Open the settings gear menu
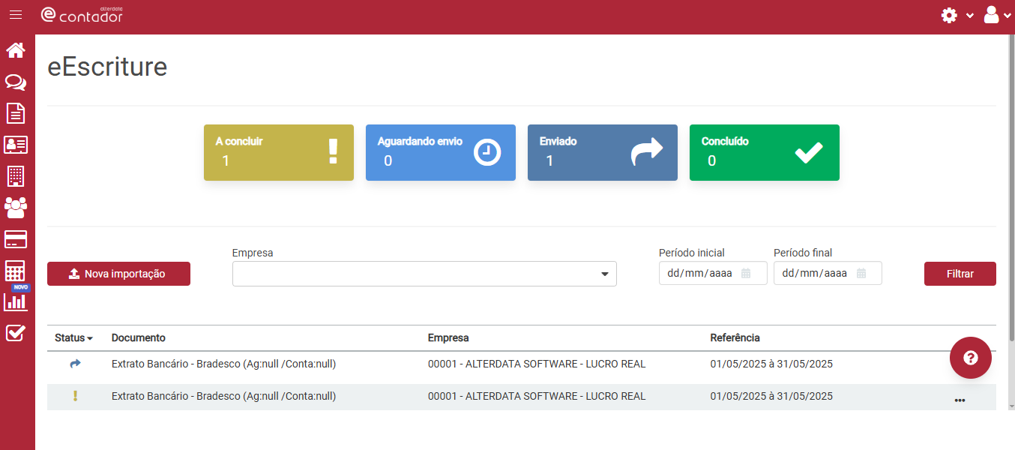Viewport: 1015px width, 450px height. coord(949,15)
